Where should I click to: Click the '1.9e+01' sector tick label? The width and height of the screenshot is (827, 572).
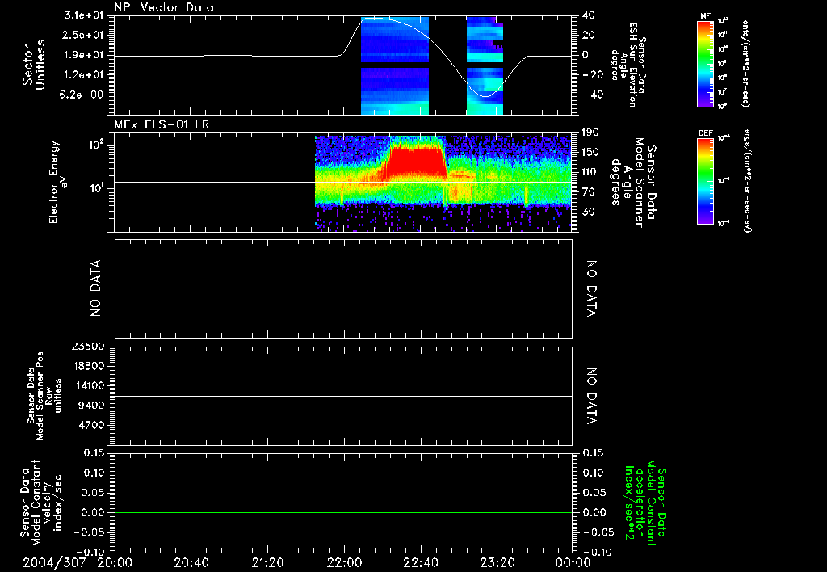tap(84, 55)
